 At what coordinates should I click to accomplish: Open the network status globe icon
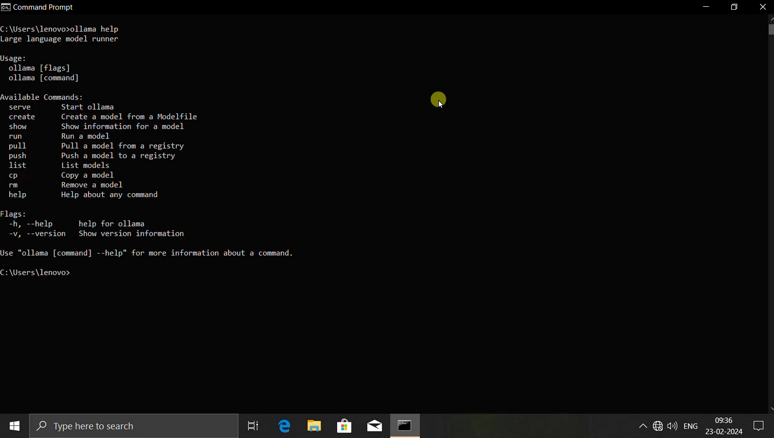657,426
